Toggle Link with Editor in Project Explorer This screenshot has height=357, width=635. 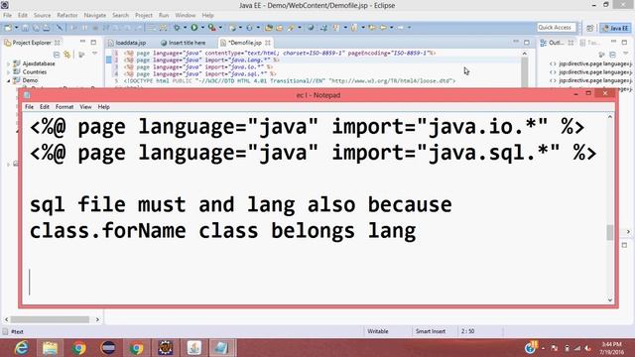(x=67, y=55)
